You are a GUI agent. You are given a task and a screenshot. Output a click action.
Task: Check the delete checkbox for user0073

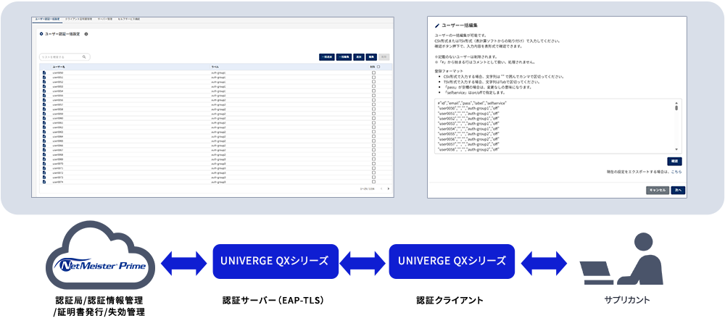tap(373, 177)
